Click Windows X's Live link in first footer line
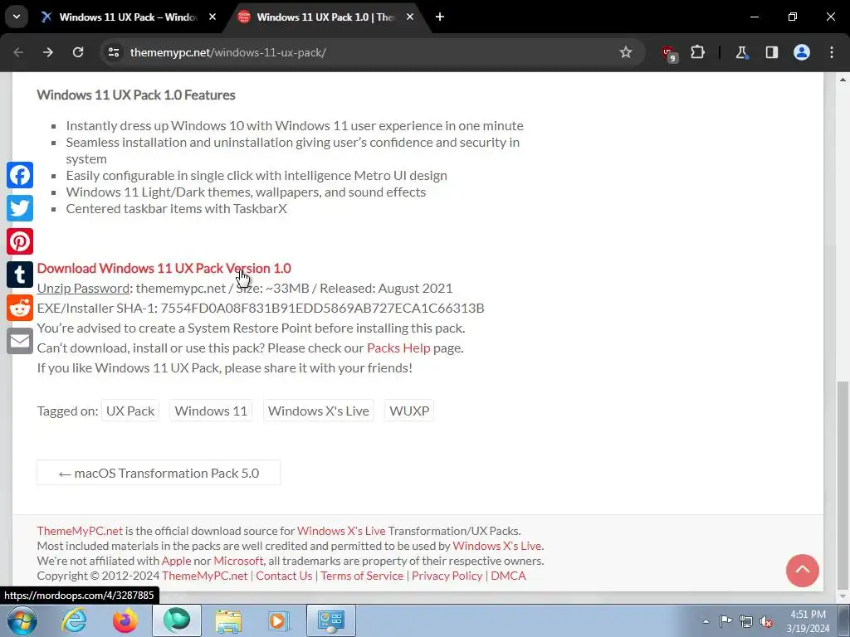 (341, 531)
